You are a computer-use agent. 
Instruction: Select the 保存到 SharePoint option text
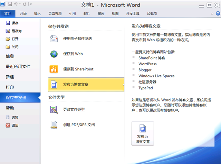point(78,69)
